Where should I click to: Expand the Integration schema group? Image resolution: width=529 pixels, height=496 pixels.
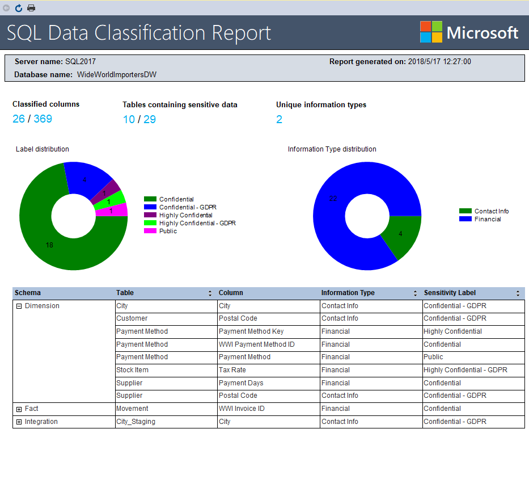(x=19, y=422)
